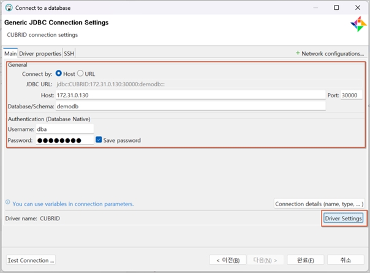The image size is (370, 273).
Task: Click the info icon beside the variables hint
Action: tap(8, 202)
